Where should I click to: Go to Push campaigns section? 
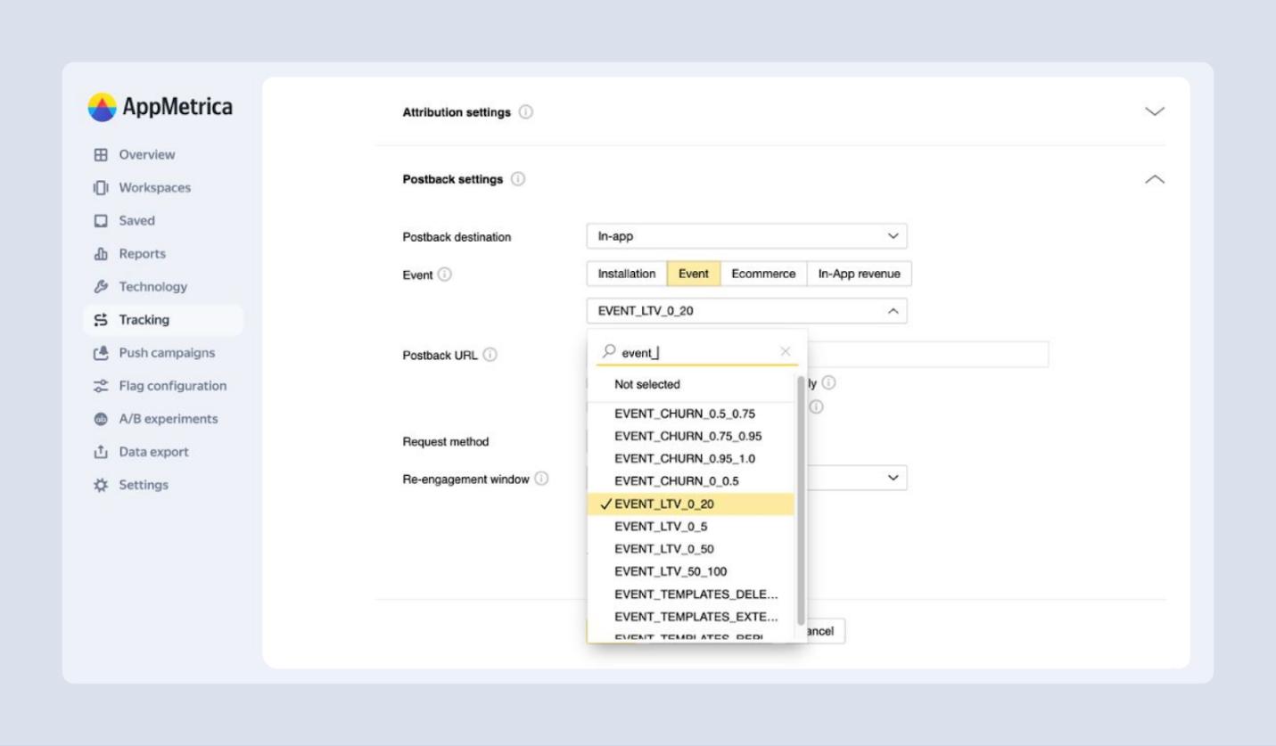point(166,352)
